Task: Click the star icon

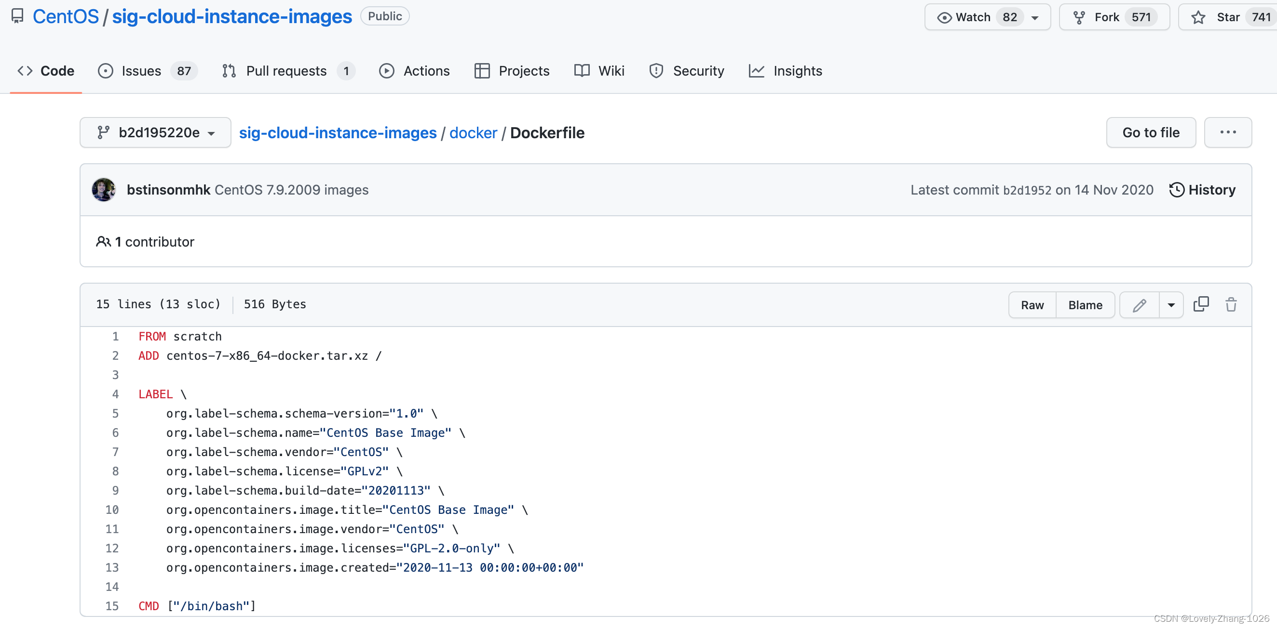Action: [1198, 17]
